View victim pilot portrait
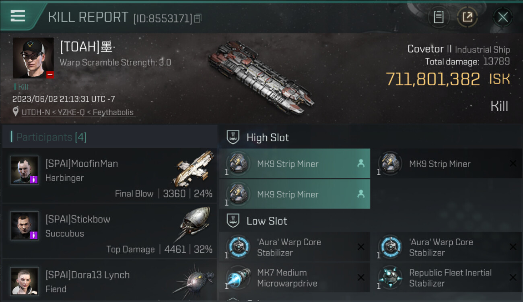The height and width of the screenshot is (302, 523). (x=33, y=58)
